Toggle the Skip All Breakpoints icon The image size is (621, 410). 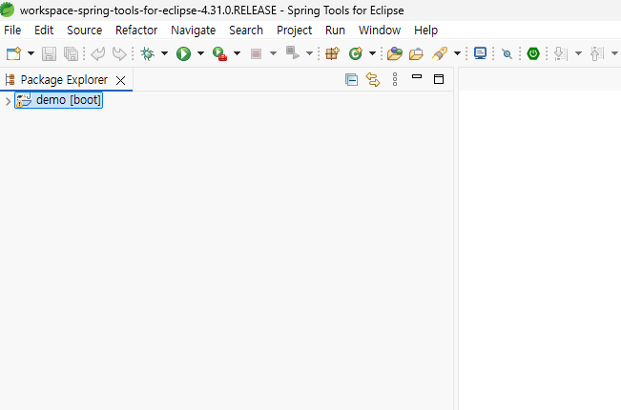click(507, 54)
